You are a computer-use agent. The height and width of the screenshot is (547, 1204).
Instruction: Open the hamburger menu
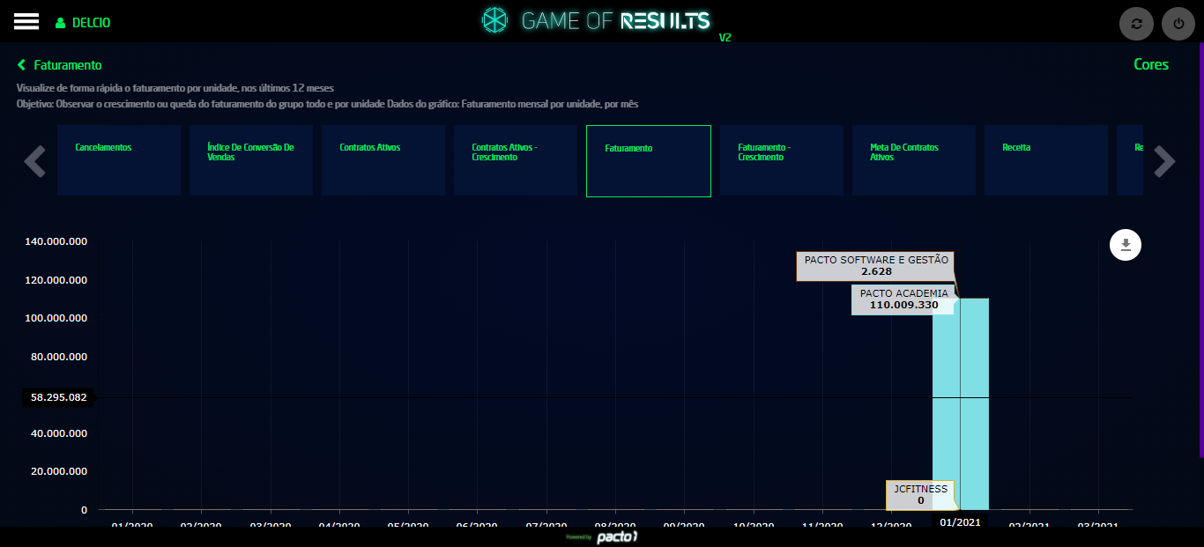click(x=26, y=22)
